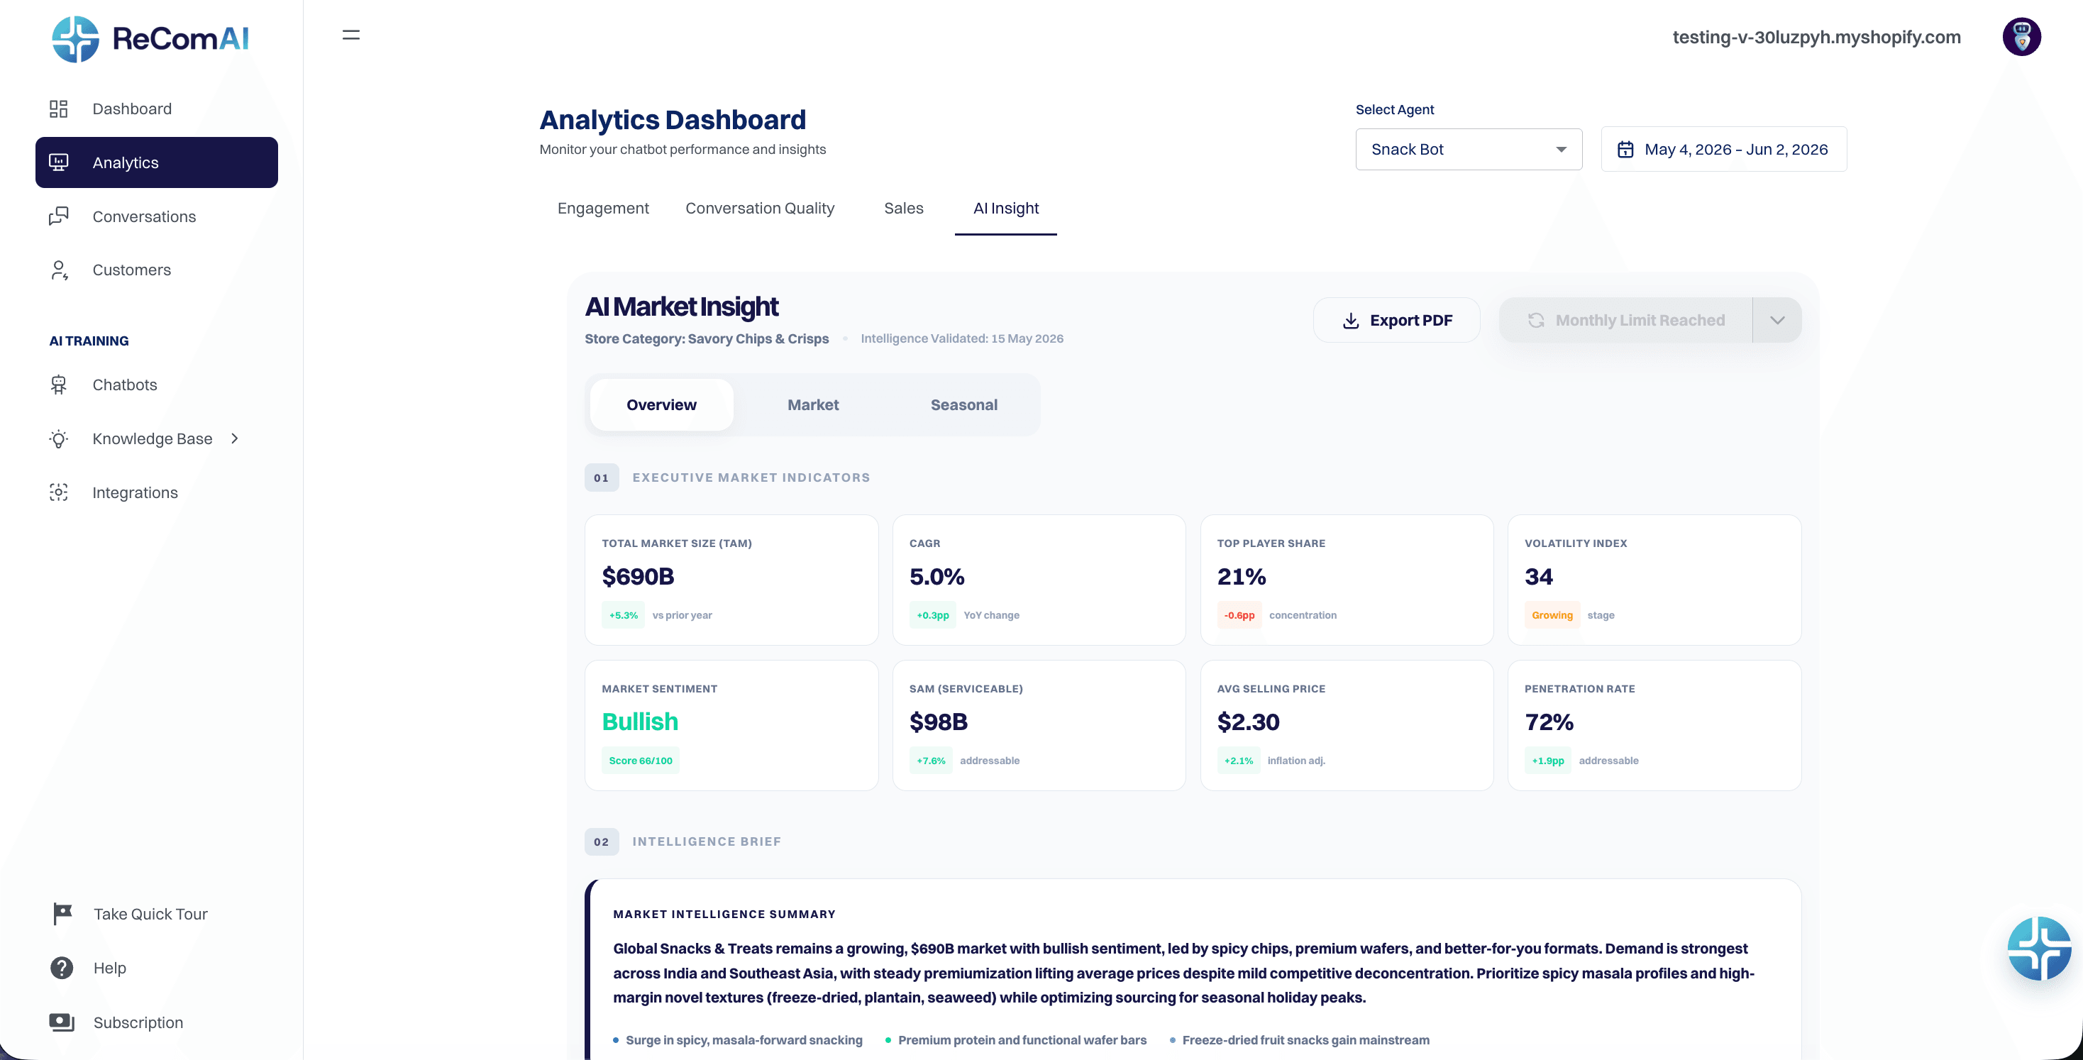The width and height of the screenshot is (2083, 1060).
Task: Click the Volatility Index 34 value
Action: 1538,577
